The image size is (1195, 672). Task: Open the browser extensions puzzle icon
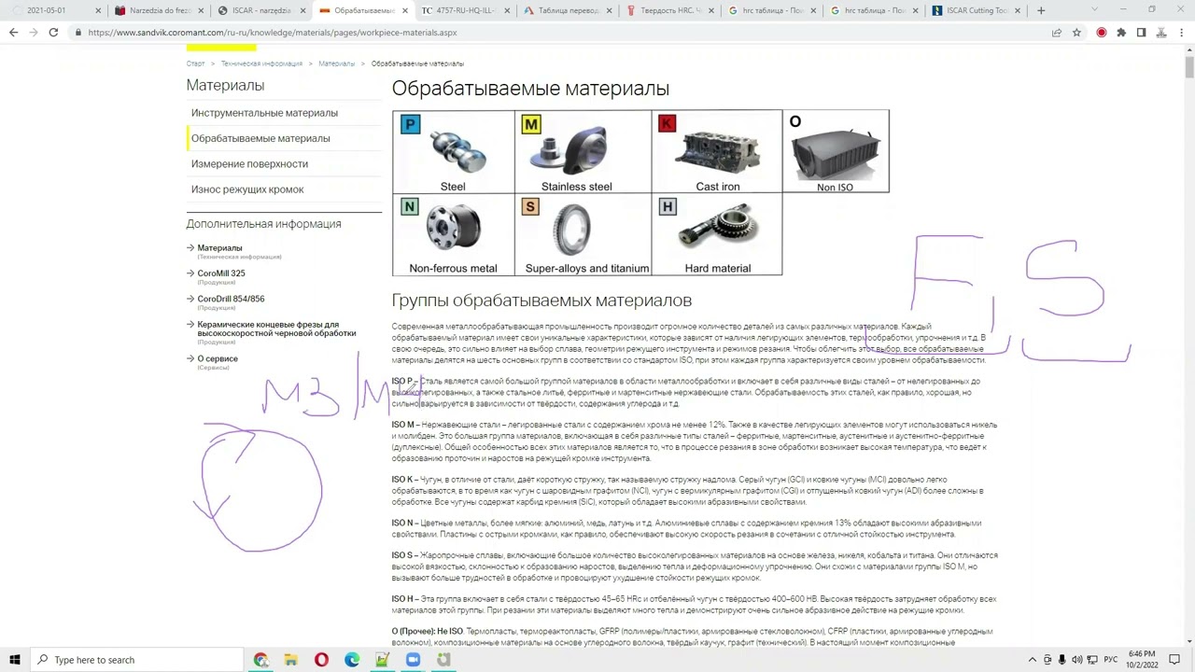(x=1121, y=33)
